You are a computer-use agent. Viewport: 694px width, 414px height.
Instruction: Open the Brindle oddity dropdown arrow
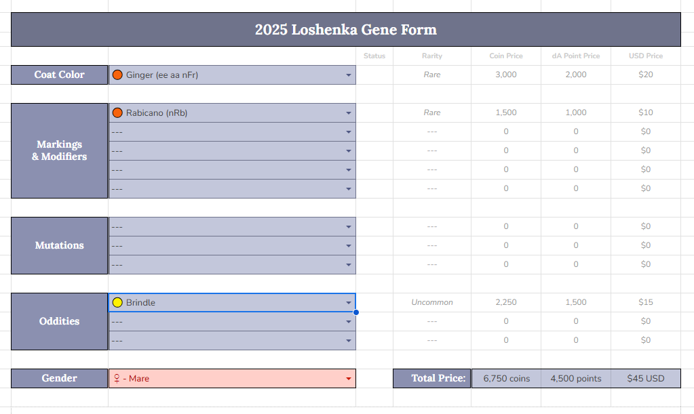click(349, 303)
